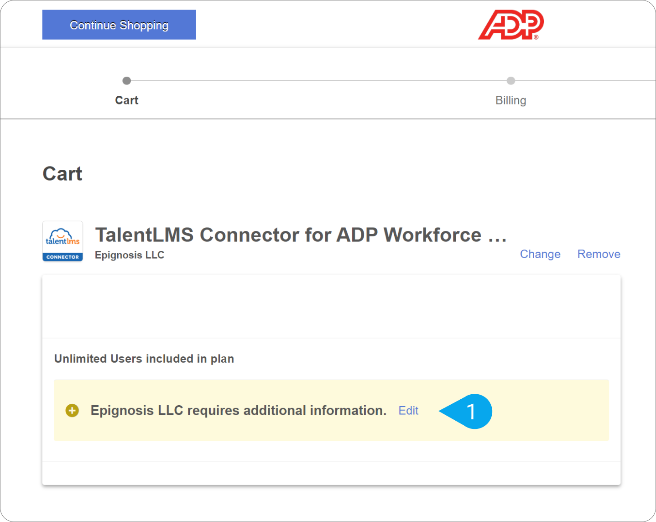Viewport: 656px width, 522px height.
Task: Click the Billing step dot marker
Action: coord(511,81)
